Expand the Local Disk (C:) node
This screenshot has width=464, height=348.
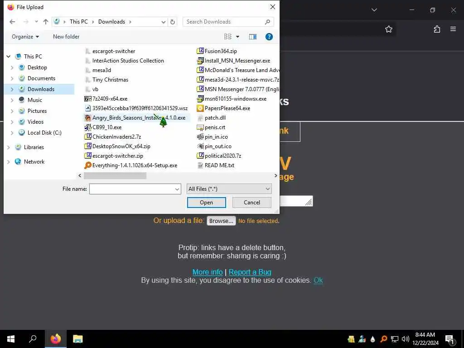coord(12,133)
